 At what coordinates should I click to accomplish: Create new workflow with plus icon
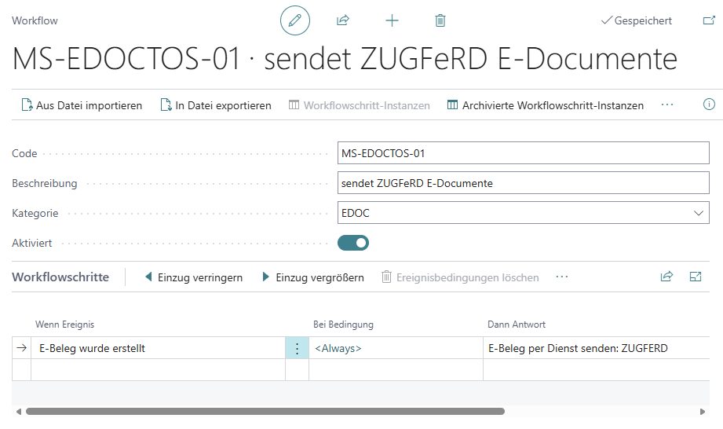[x=392, y=20]
